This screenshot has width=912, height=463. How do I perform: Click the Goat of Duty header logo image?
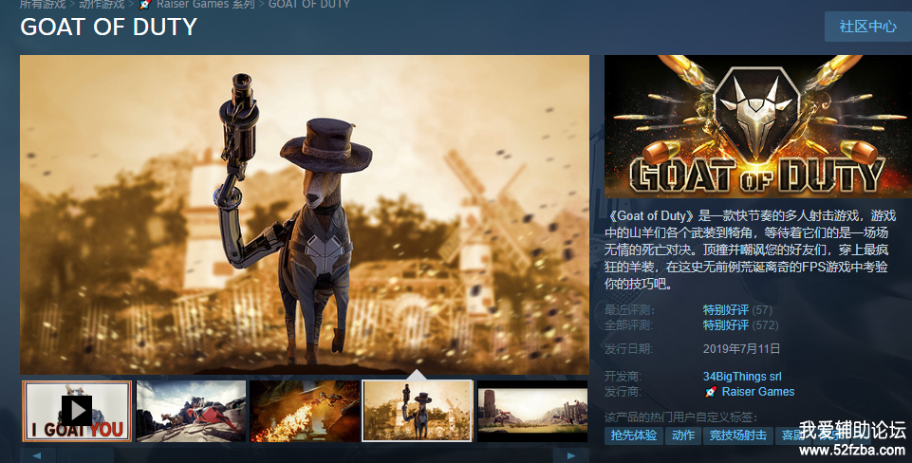758,126
